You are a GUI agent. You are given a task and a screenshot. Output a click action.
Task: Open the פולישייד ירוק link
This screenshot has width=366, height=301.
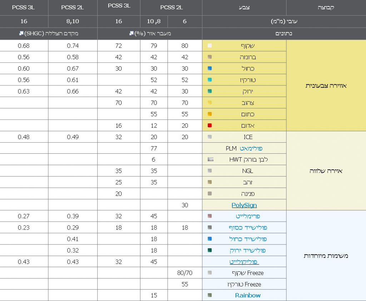coord(248,250)
